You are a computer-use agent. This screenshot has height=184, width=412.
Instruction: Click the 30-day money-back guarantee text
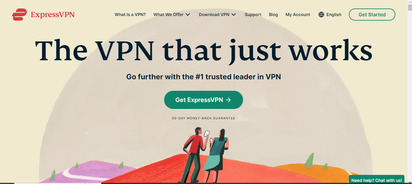[203, 118]
